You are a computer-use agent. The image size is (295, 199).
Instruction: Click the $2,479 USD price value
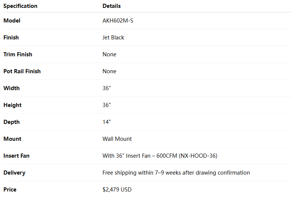click(x=117, y=190)
